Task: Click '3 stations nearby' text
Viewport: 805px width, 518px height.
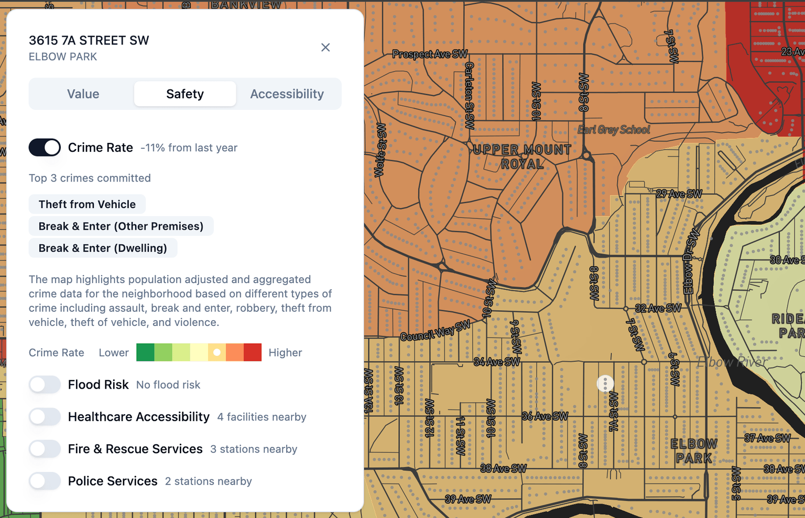Action: (x=254, y=449)
